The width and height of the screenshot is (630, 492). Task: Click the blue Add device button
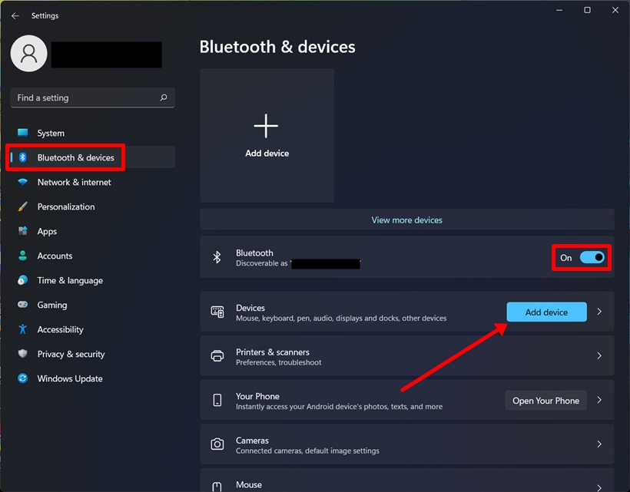[546, 312]
